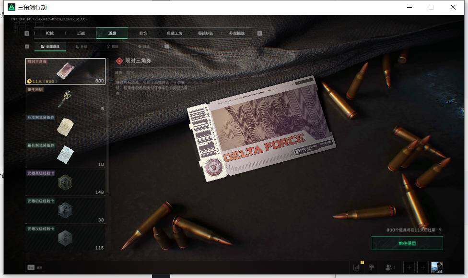
Task: Click the key hint left of 全部道具
Action: pyautogui.click(x=27, y=46)
